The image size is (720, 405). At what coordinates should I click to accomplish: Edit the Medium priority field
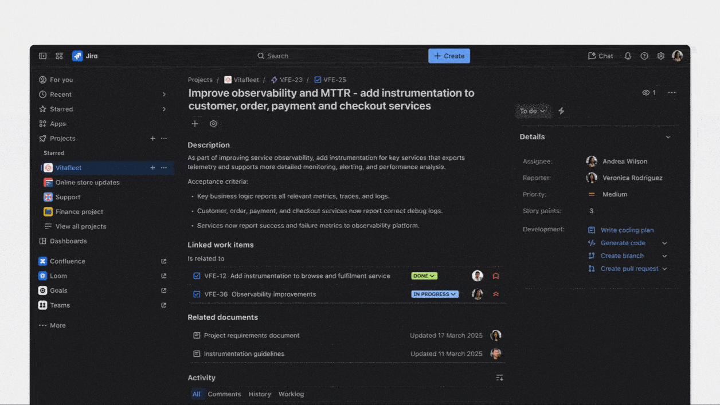608,195
